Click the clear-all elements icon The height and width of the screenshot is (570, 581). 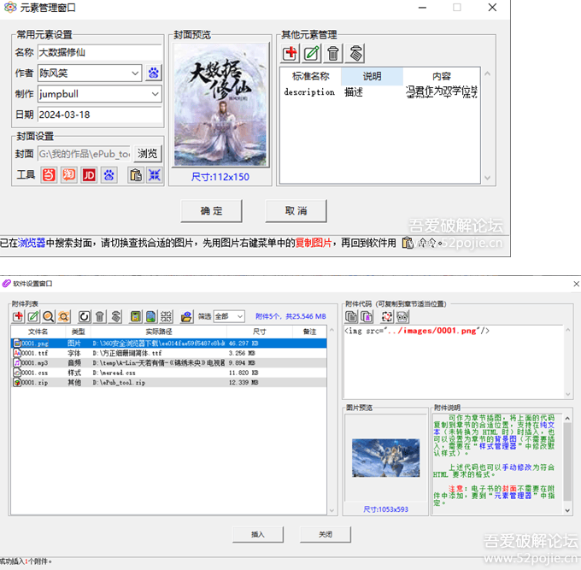pyautogui.click(x=355, y=53)
